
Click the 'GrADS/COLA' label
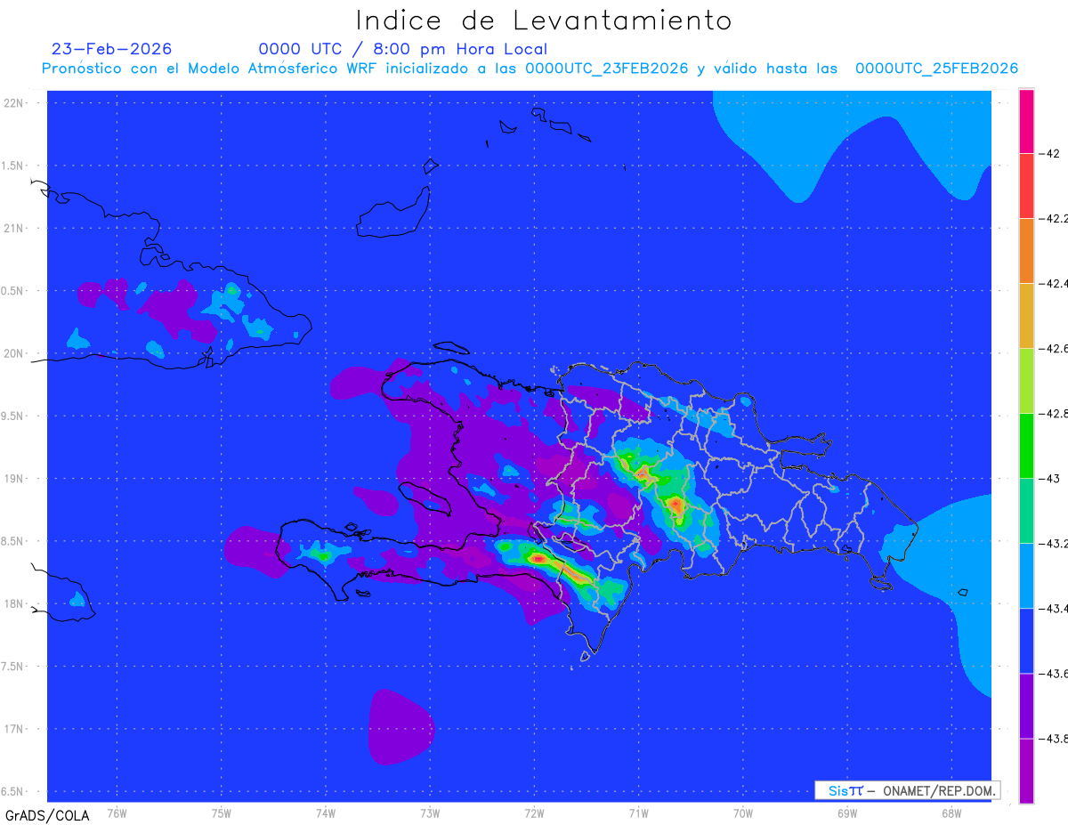tap(47, 814)
